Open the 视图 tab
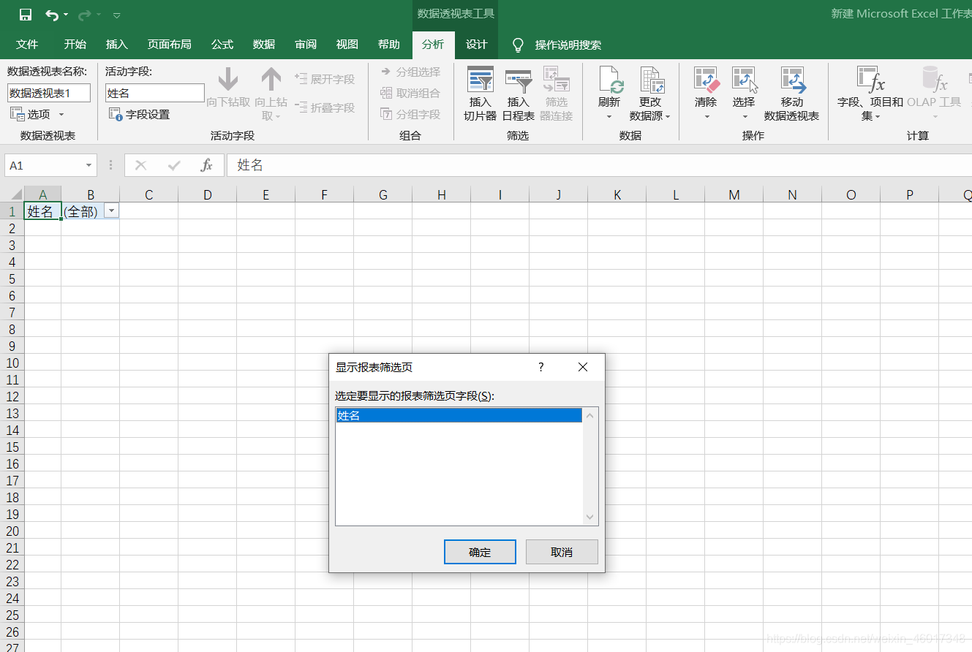Screen dimensions: 972x652 pyautogui.click(x=347, y=45)
